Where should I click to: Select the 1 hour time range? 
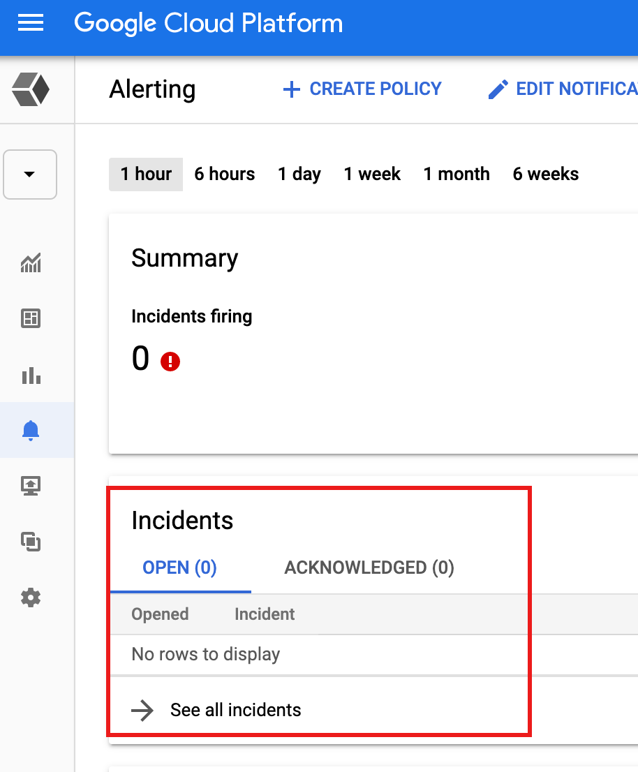(x=146, y=174)
